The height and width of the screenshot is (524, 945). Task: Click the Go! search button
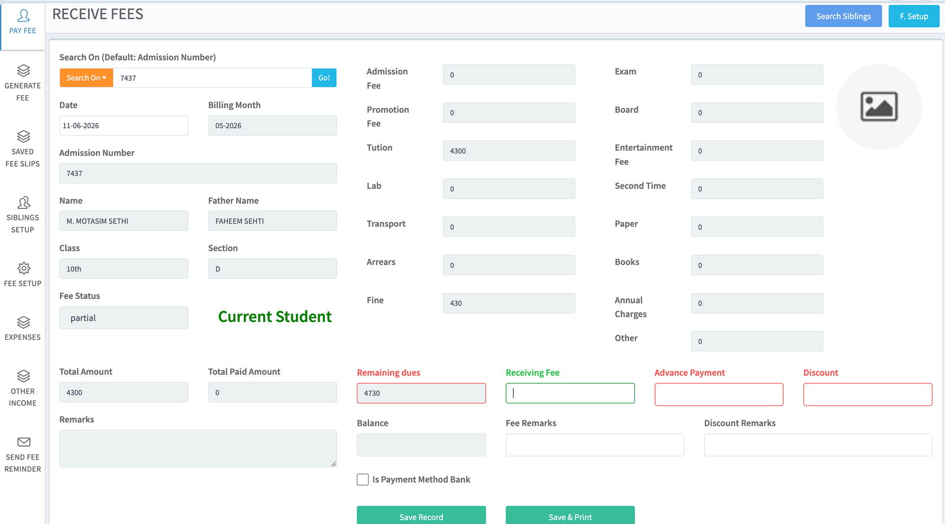pyautogui.click(x=324, y=78)
